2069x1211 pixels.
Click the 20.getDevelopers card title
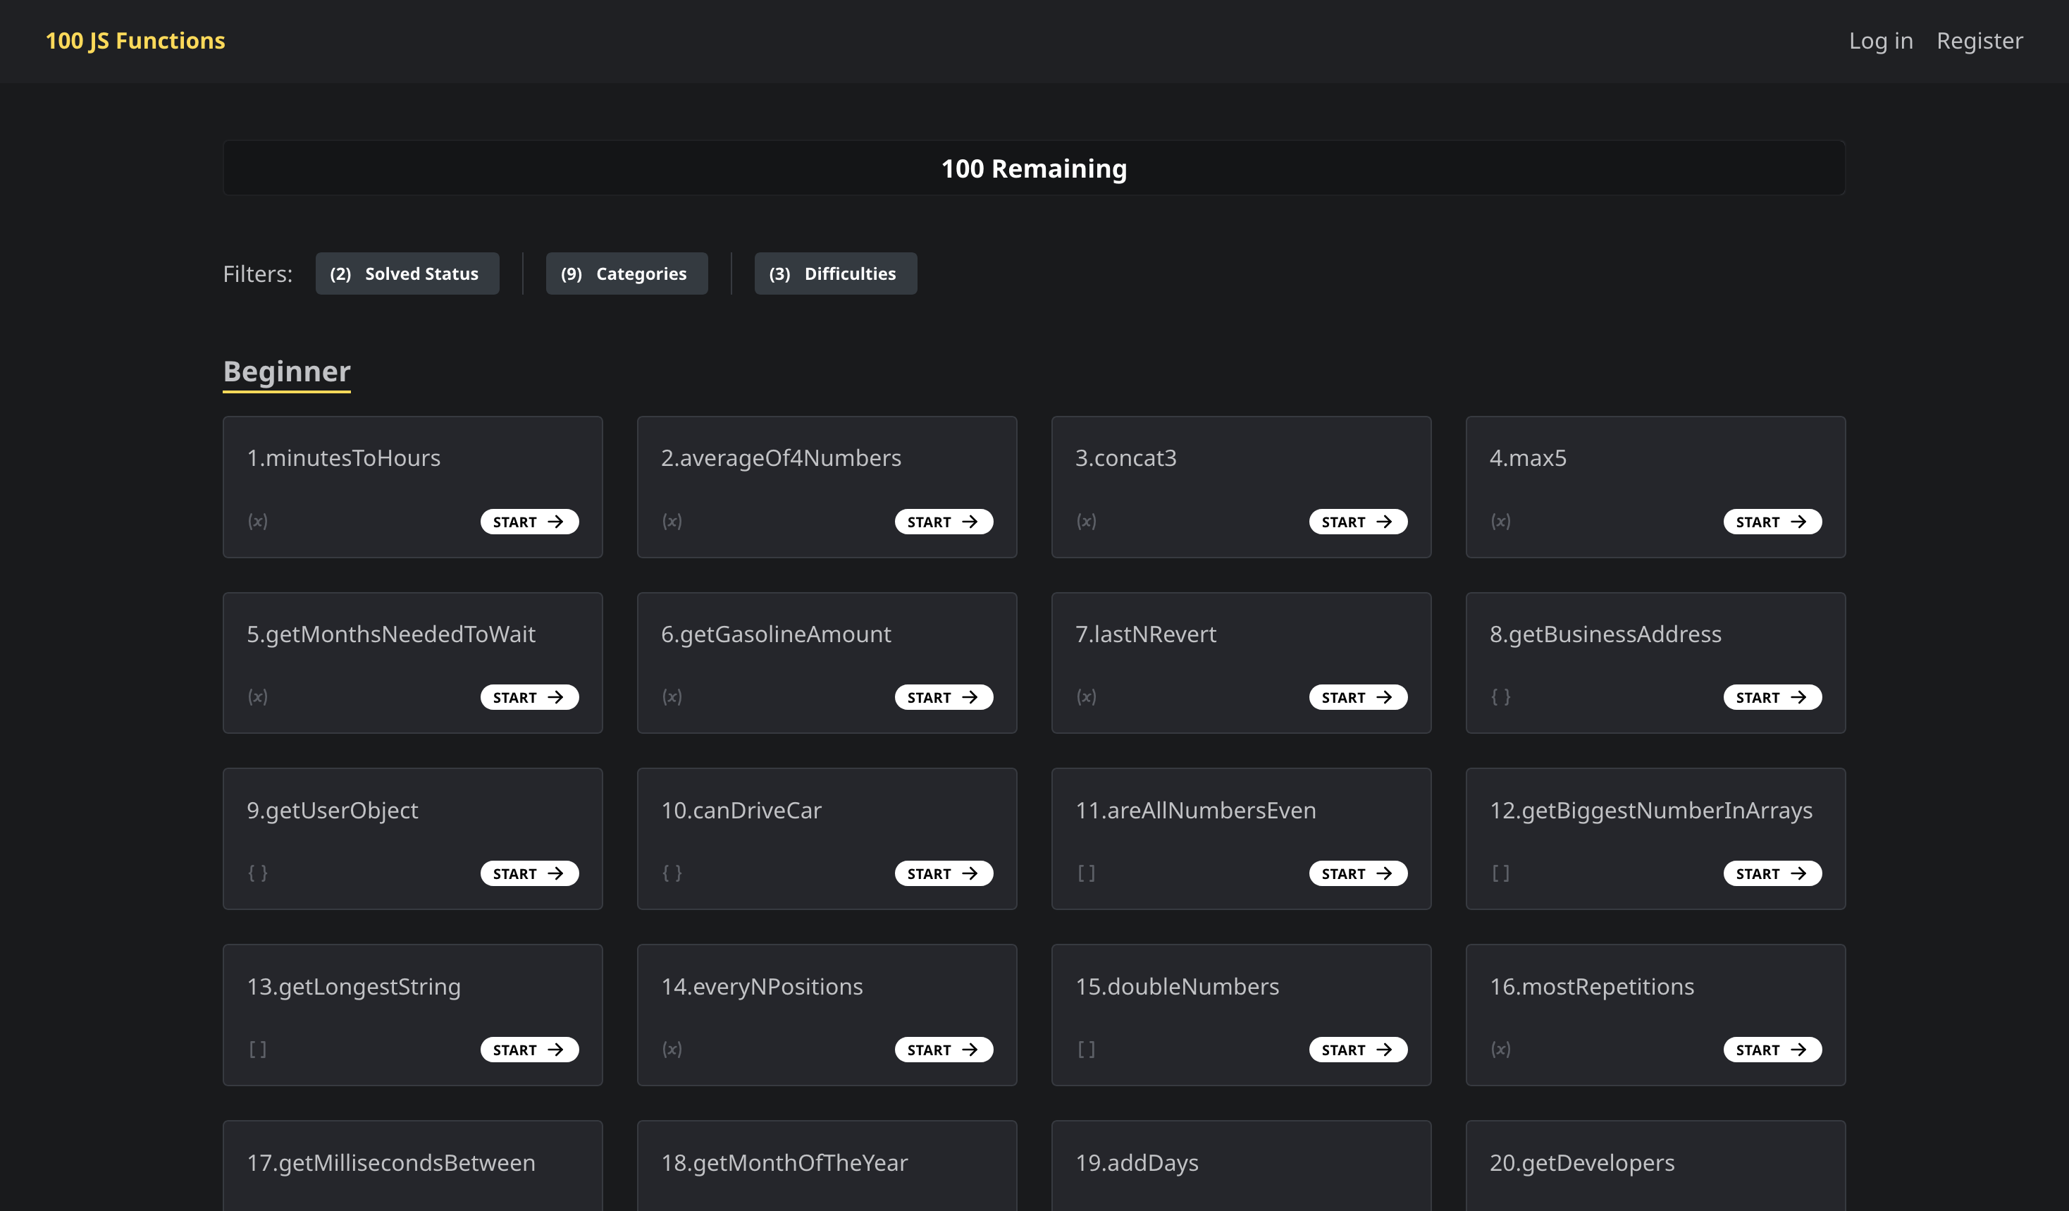pos(1582,1162)
